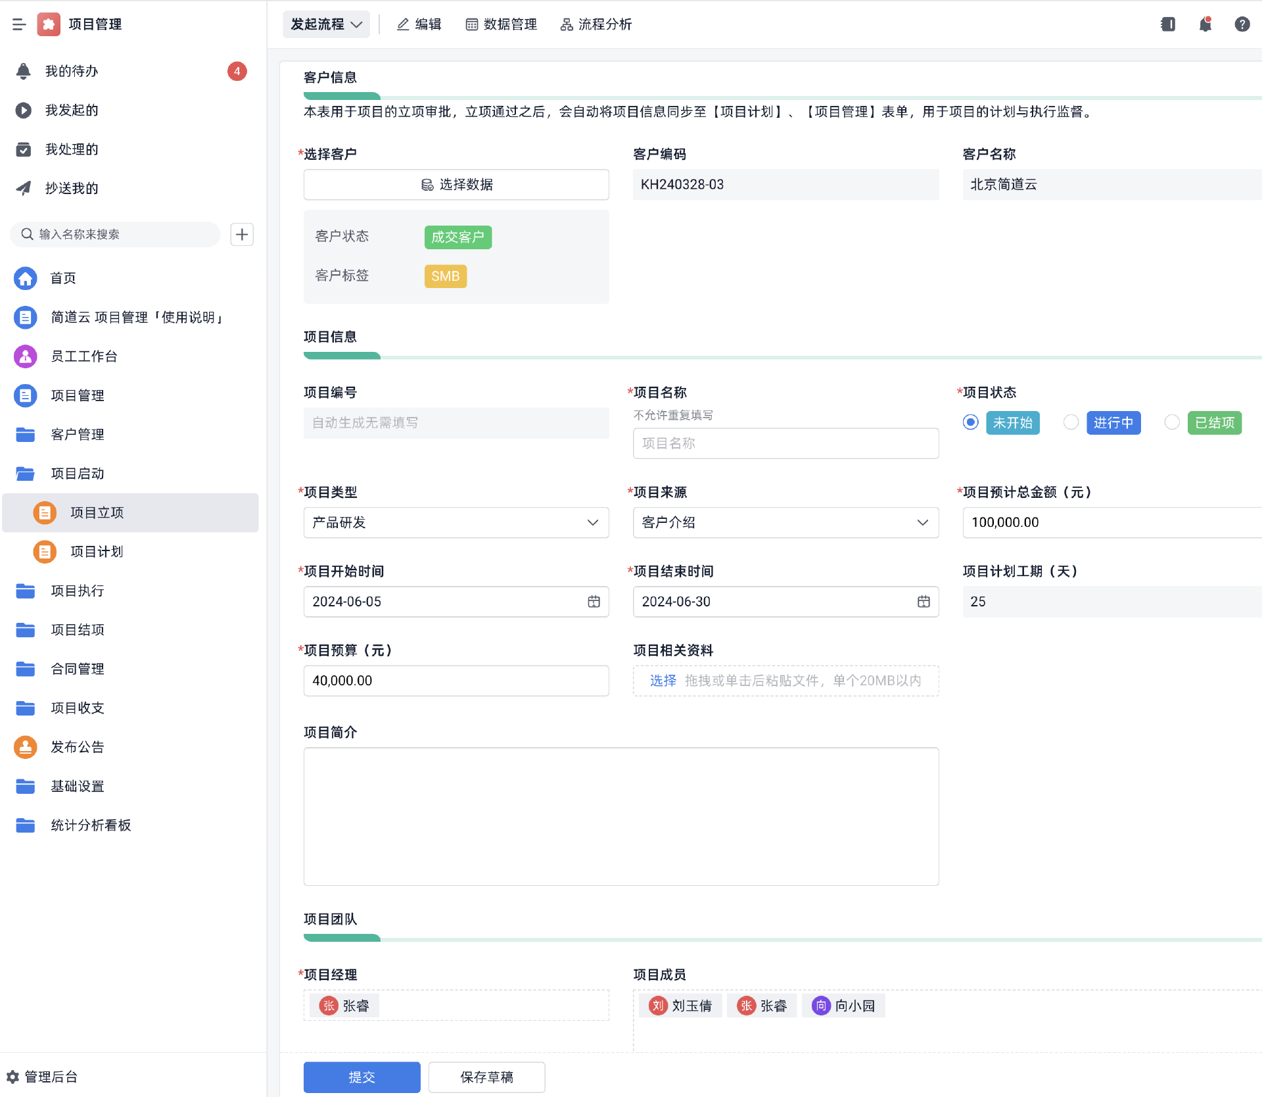Open 员工工作台 in the sidebar
Screen dimensions: 1262x1097
pyautogui.click(x=83, y=356)
